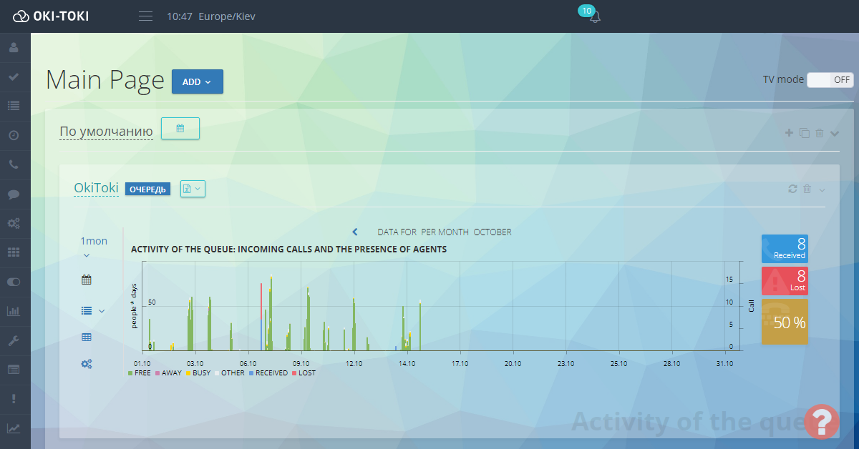Image resolution: width=859 pixels, height=449 pixels.
Task: Open chart settings gears in widget
Action: point(87,364)
